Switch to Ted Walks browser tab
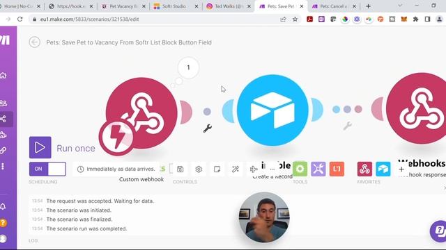 (229, 6)
